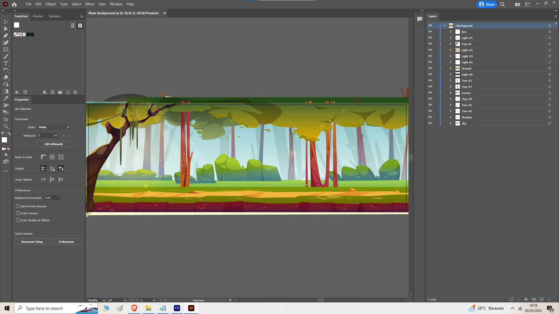Switch swatches to list view
559x314 pixels.
coord(73,26)
